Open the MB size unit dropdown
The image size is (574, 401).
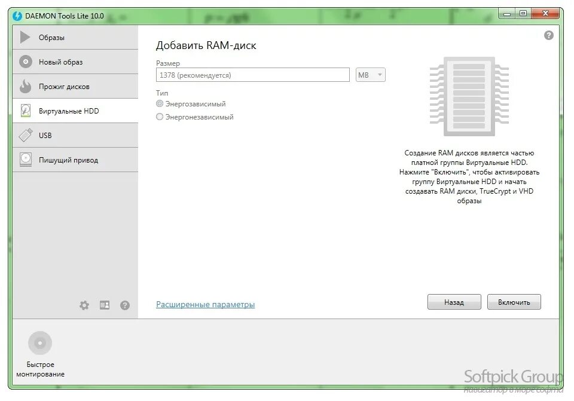[371, 75]
